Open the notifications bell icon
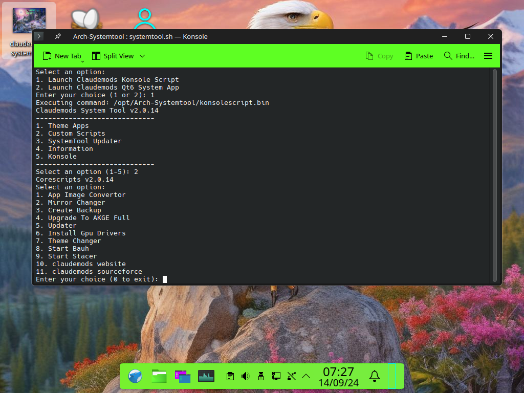Viewport: 524px width, 393px height. (x=374, y=376)
